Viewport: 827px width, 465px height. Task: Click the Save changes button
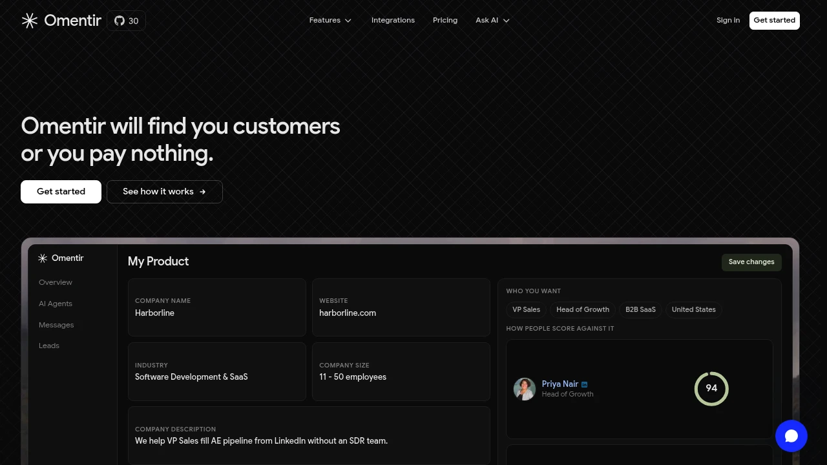751,262
